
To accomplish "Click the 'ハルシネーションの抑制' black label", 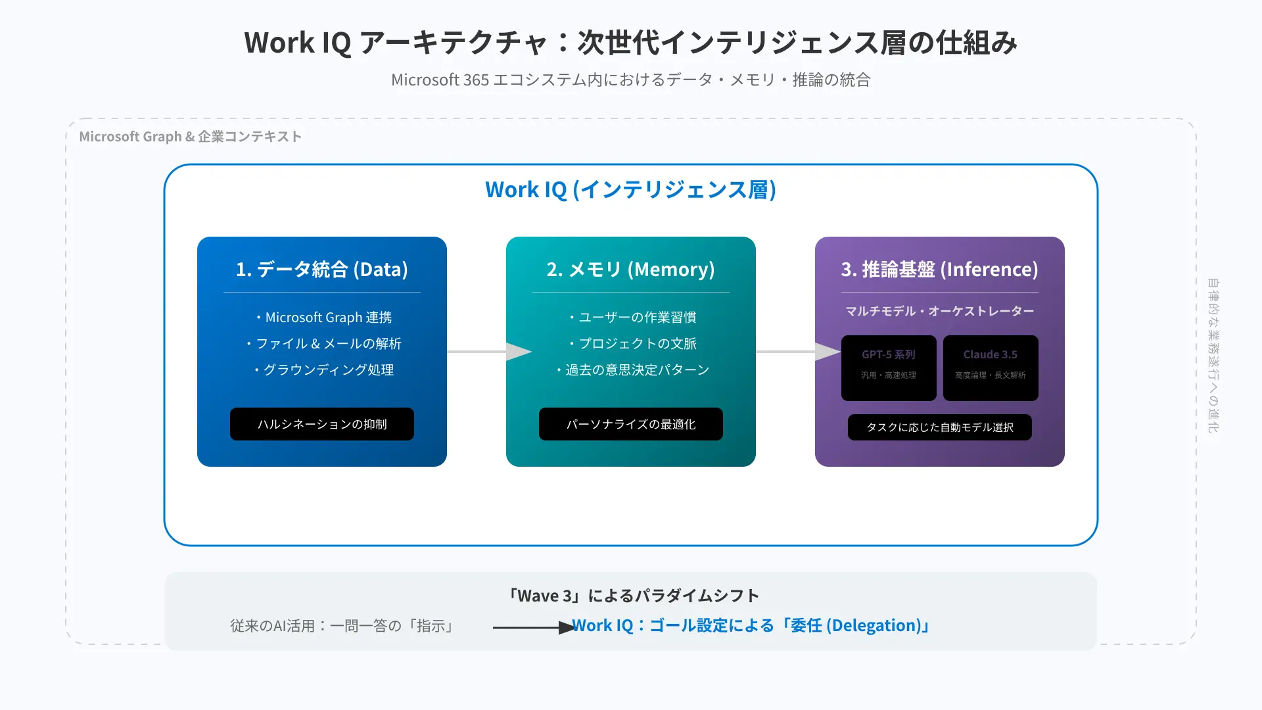I will (322, 424).
